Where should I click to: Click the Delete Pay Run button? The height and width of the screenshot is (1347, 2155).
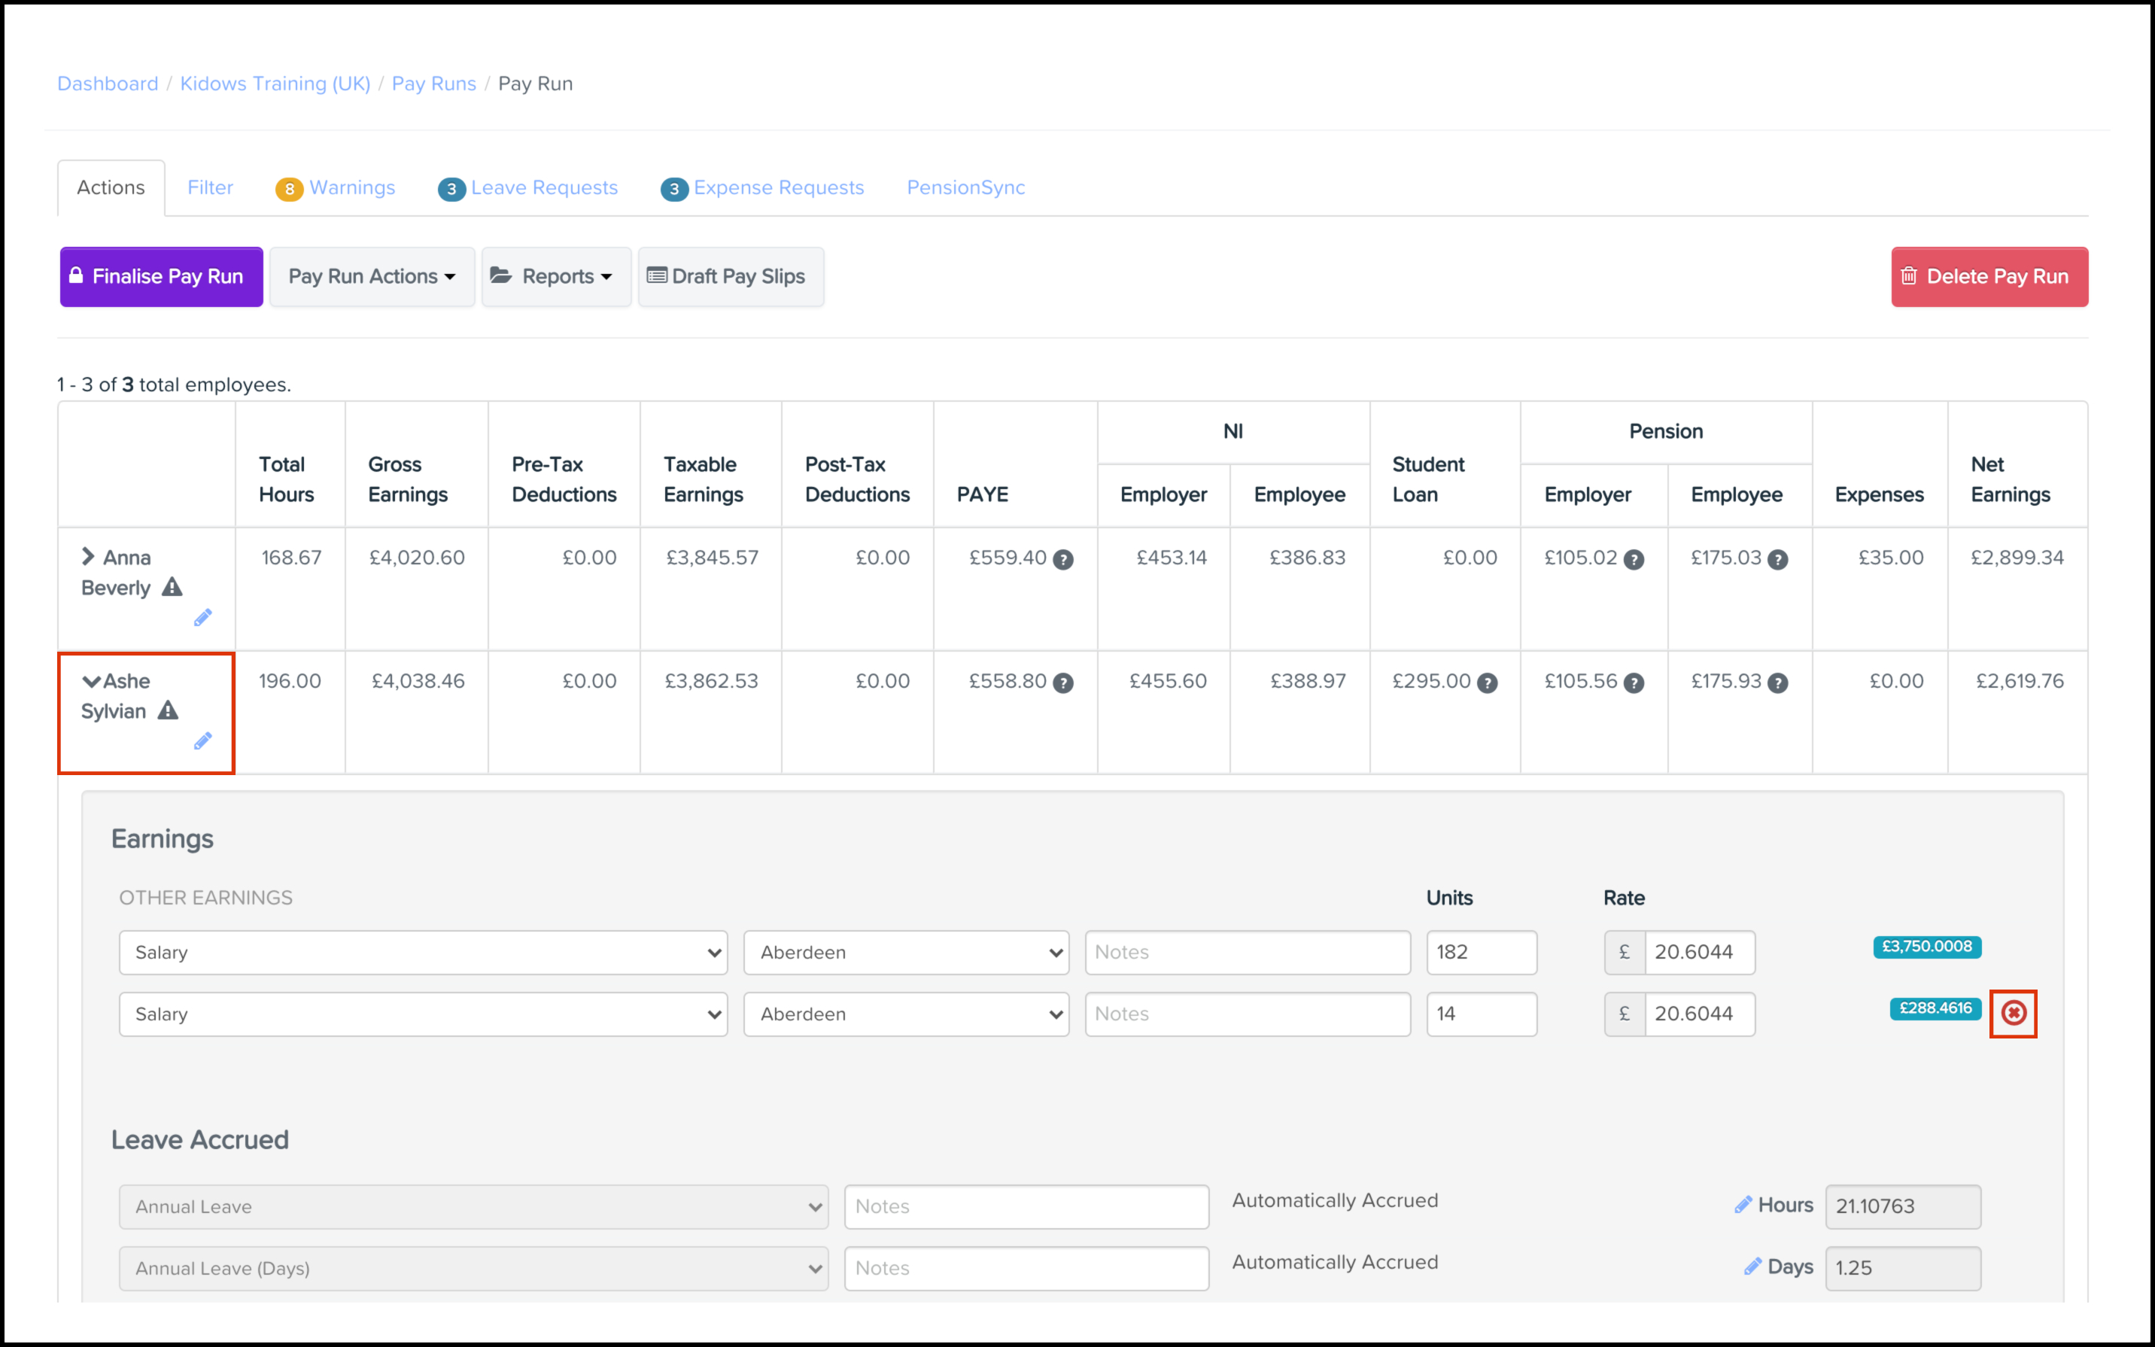[1989, 277]
